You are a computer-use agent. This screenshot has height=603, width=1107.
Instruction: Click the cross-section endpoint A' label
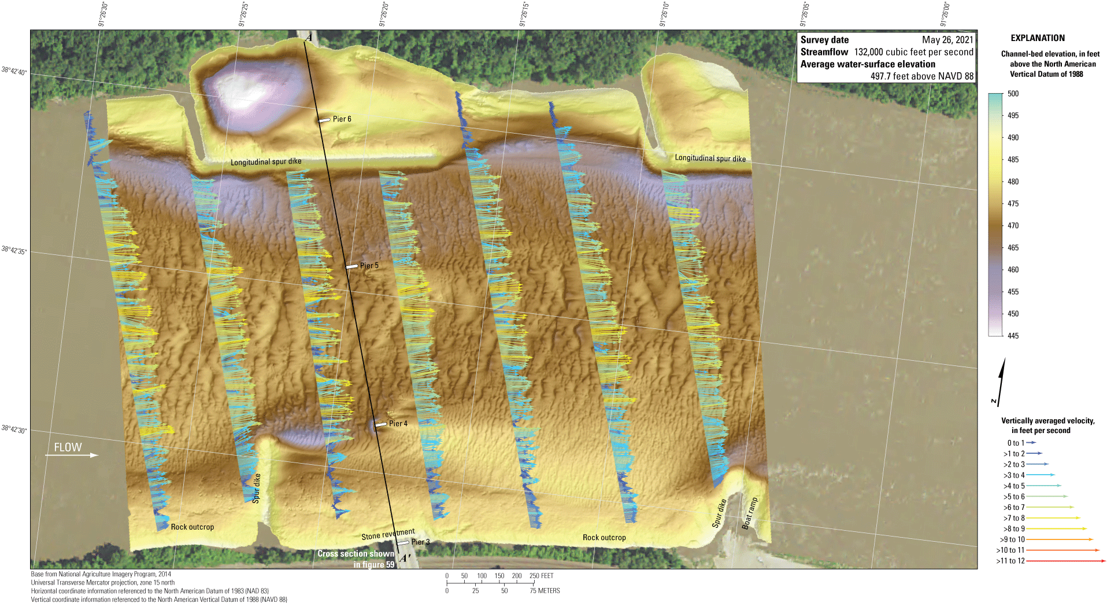405,558
